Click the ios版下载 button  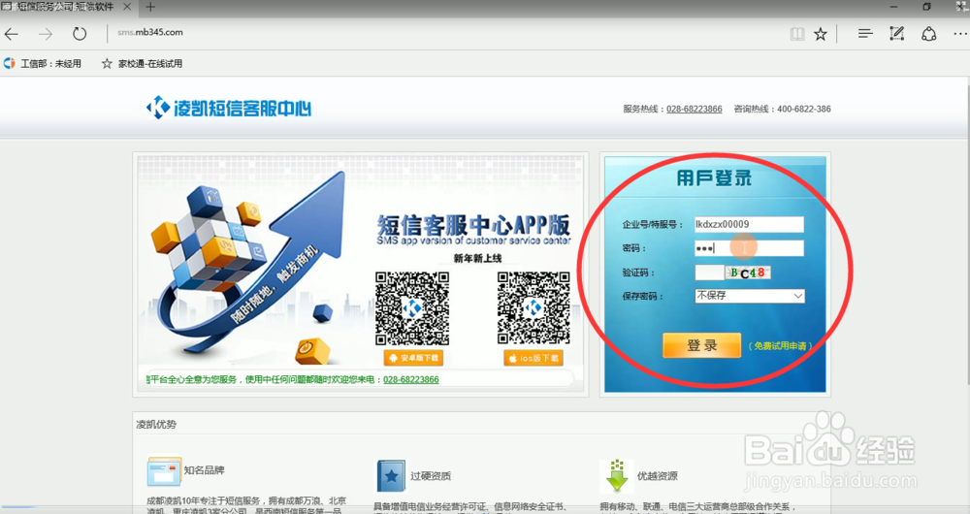click(533, 358)
